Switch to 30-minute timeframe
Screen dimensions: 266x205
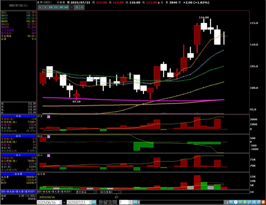coord(61,7)
